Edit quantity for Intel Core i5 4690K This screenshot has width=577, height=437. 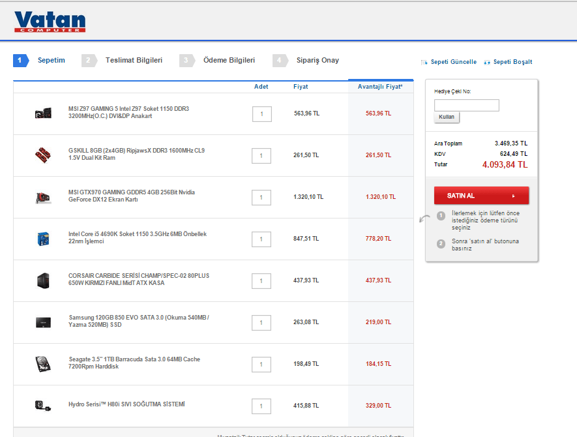[261, 239]
